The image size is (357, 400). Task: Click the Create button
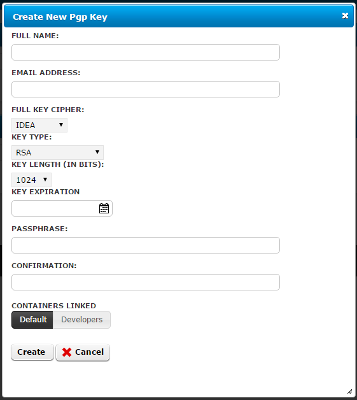coord(32,352)
